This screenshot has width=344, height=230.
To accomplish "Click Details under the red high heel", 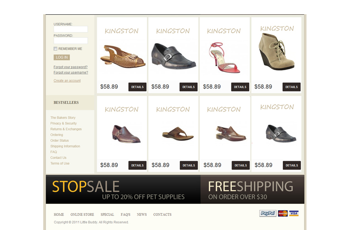I will point(240,87).
